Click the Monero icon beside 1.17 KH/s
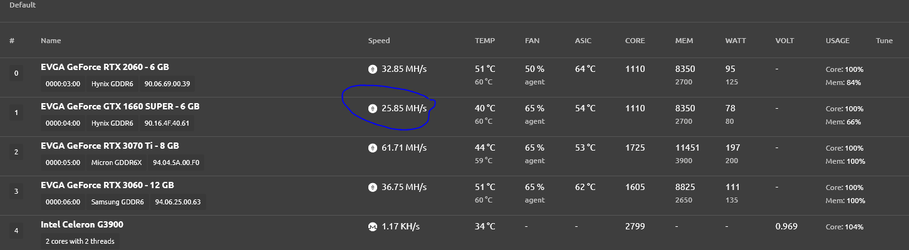 pos(372,227)
